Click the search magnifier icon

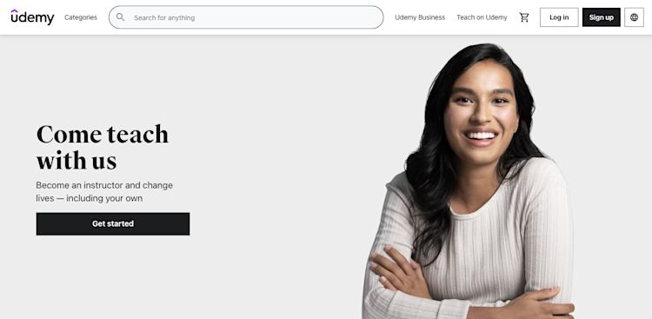pos(120,17)
